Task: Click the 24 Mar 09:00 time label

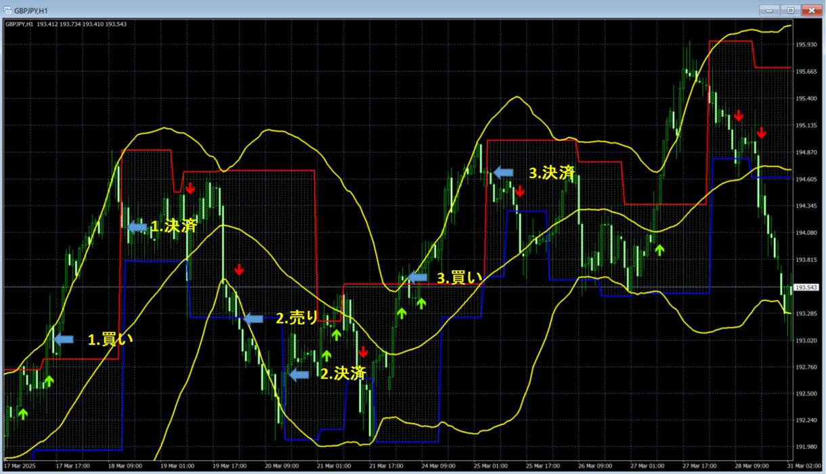Action: point(438,467)
